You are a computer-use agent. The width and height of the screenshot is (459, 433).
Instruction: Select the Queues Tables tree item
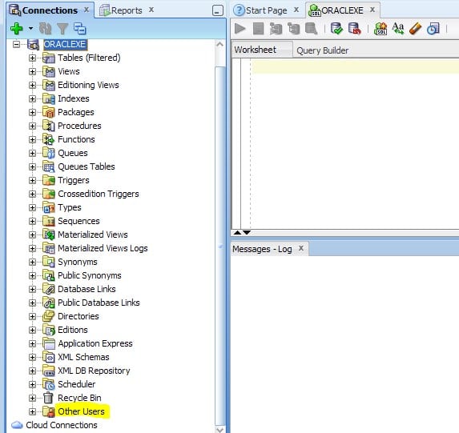tap(87, 166)
